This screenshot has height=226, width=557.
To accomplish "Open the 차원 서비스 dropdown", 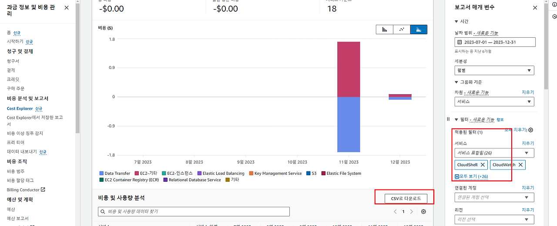I will 494,102.
